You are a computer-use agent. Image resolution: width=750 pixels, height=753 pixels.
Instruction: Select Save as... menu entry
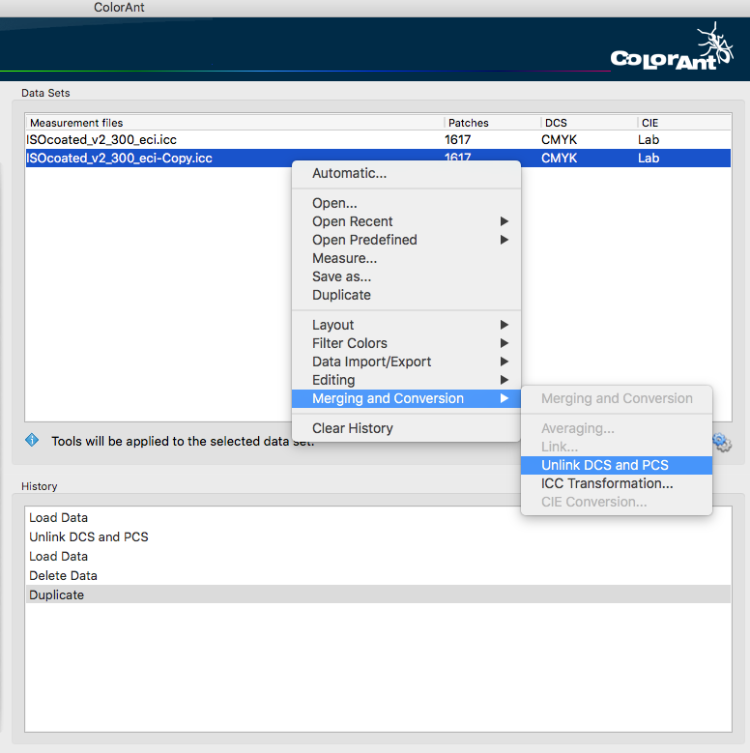(406, 276)
